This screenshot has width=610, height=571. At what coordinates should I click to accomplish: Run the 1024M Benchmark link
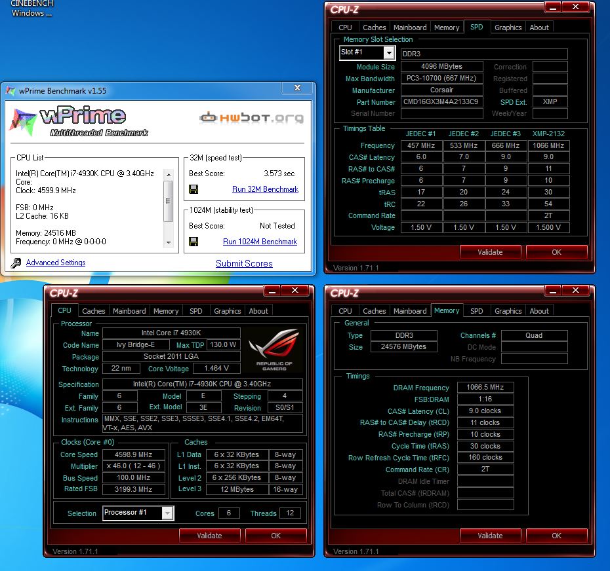260,242
